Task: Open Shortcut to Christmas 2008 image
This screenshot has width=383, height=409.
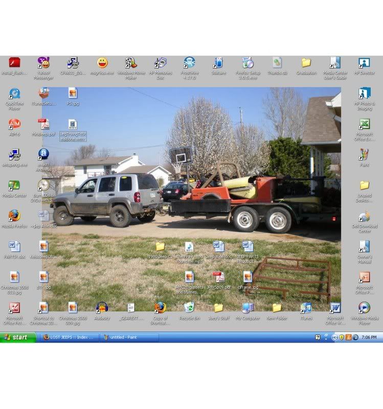Action: [x=43, y=308]
